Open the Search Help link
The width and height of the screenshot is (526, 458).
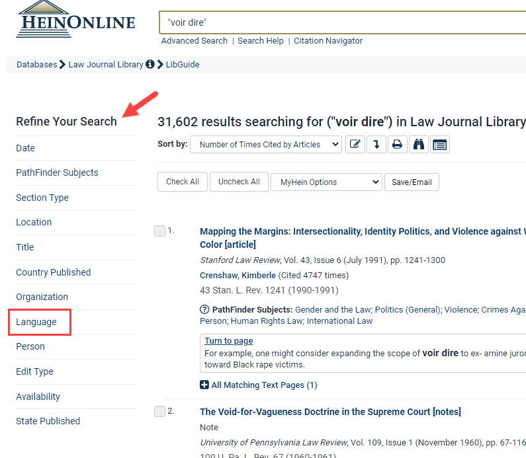[260, 41]
